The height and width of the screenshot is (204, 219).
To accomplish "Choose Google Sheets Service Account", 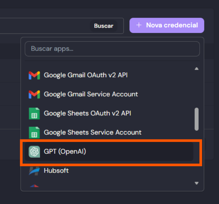I will [x=109, y=133].
